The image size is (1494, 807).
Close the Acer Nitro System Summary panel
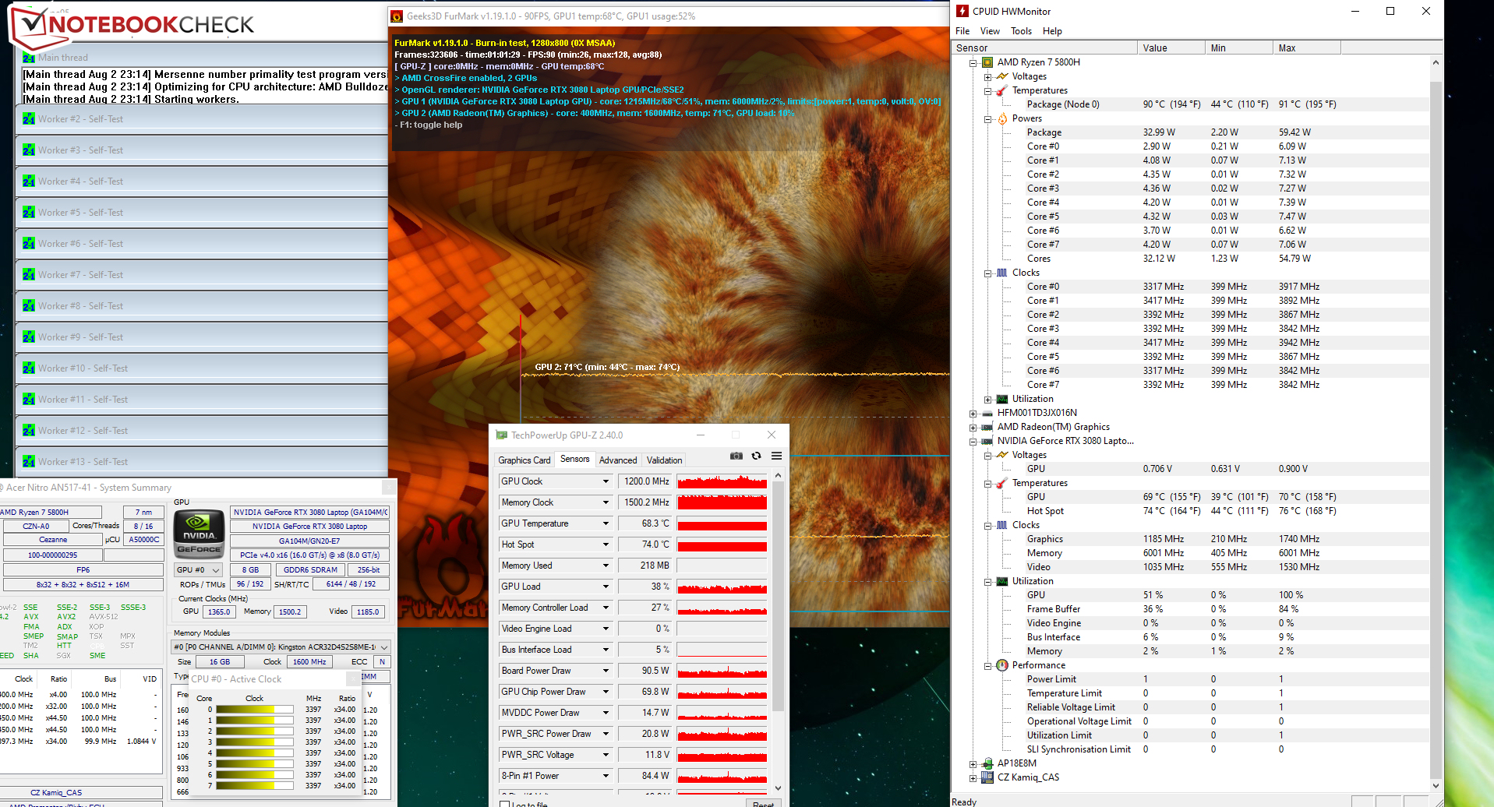tap(388, 488)
